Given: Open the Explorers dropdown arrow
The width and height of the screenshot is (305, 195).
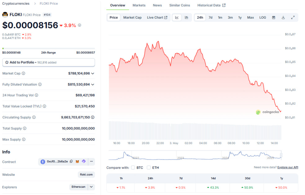Looking at the screenshot, I should (91, 187).
